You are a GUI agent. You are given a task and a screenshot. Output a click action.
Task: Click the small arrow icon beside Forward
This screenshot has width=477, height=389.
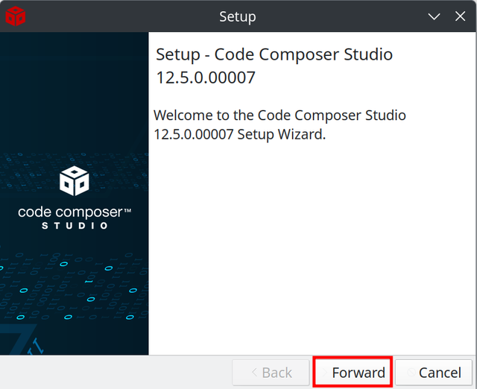(325, 373)
